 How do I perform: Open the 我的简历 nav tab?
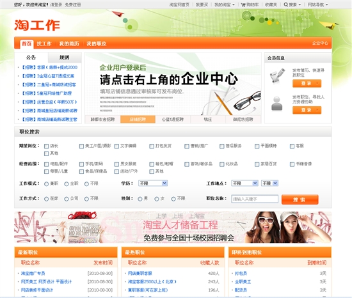(69, 43)
